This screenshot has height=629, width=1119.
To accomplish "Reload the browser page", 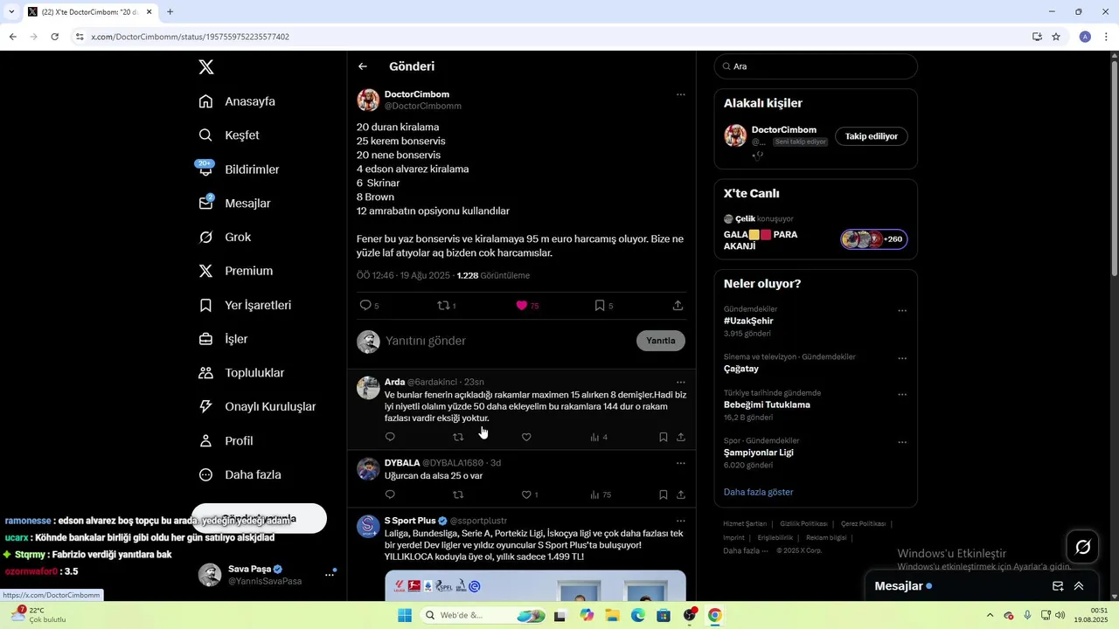I will point(54,37).
